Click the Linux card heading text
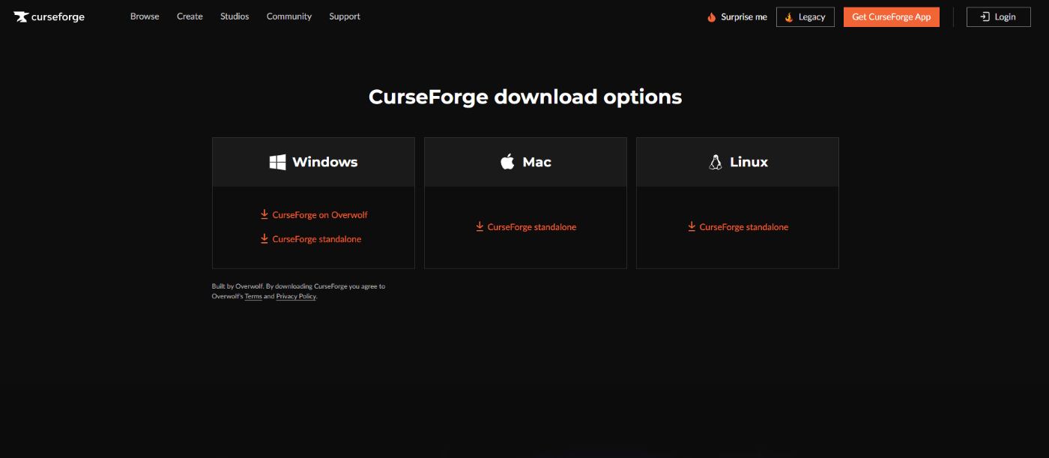The image size is (1049, 458). pyautogui.click(x=749, y=162)
